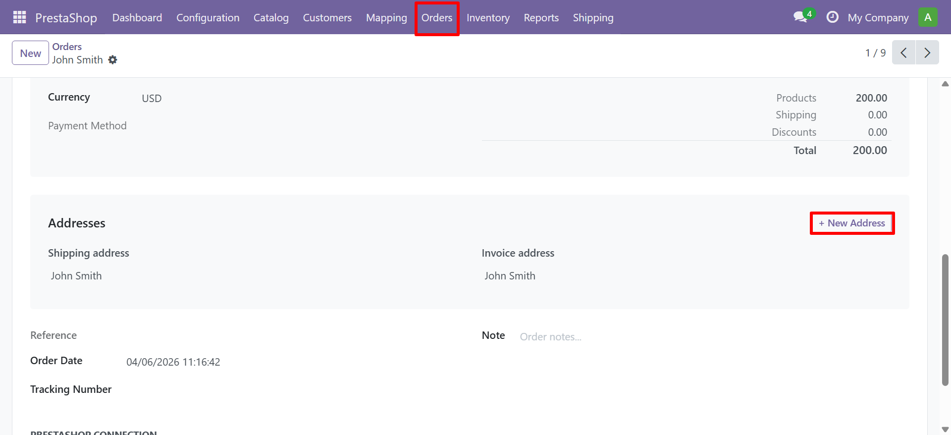Click the user avatar A icon
Screen dimensions: 951x435
tap(927, 17)
